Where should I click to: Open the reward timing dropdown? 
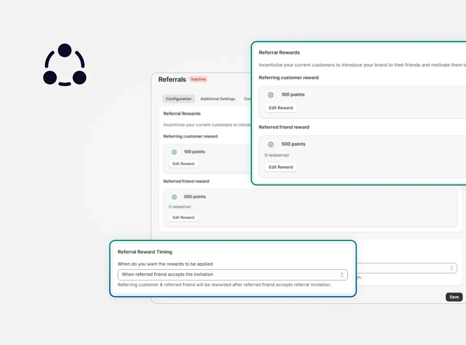point(233,274)
